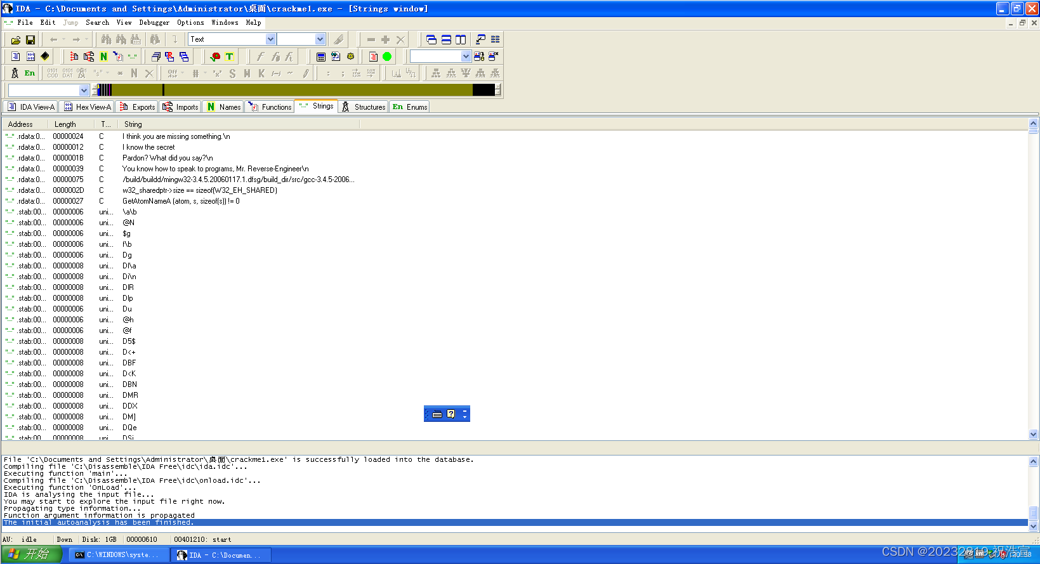Screen dimensions: 1040x564
Task: Switch to the Hex View-A tab
Action: coord(87,107)
